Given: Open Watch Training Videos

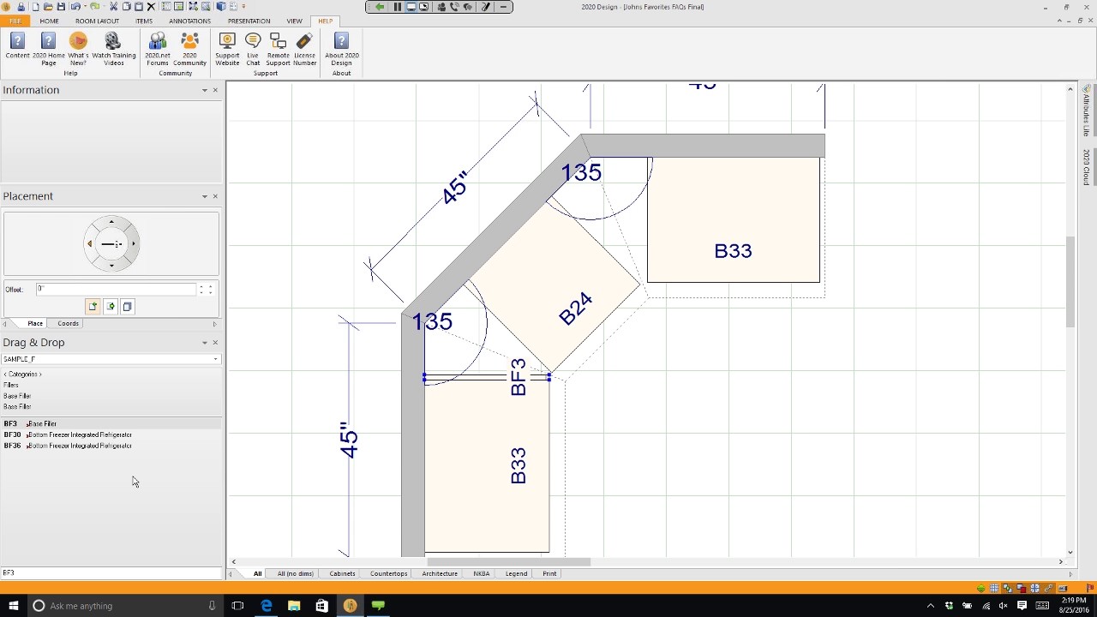Looking at the screenshot, I should tap(114, 48).
